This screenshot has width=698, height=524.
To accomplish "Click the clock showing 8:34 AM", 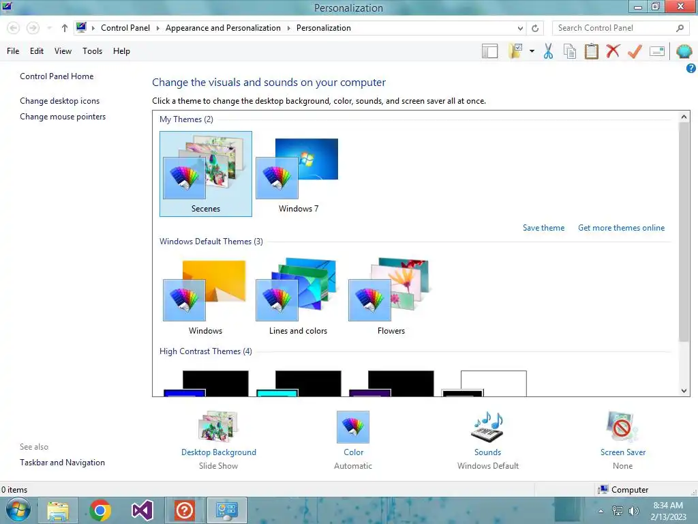I will tap(668, 506).
